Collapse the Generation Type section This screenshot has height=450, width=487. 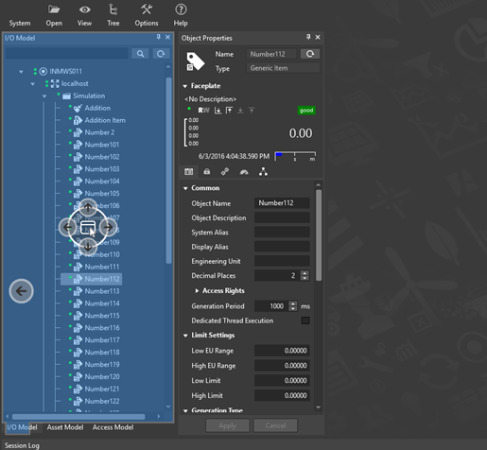coord(185,410)
